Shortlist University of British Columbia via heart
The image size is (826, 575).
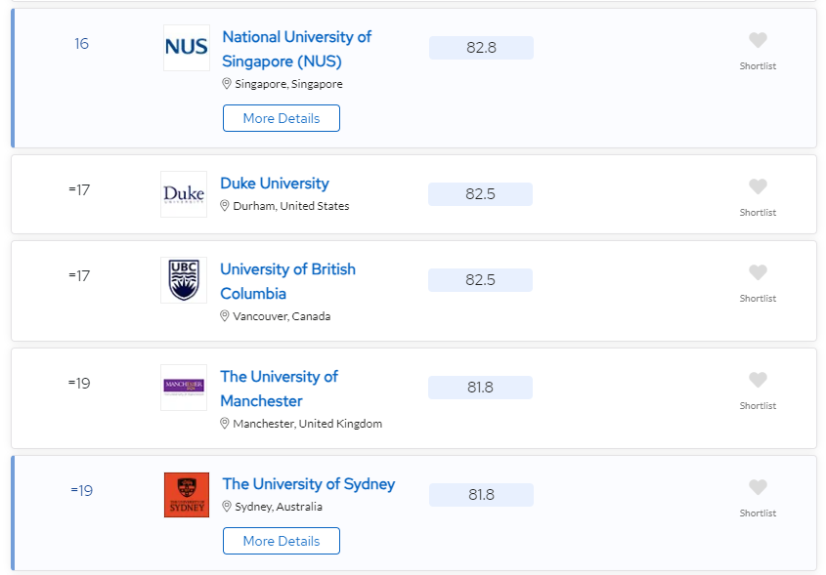pyautogui.click(x=758, y=272)
